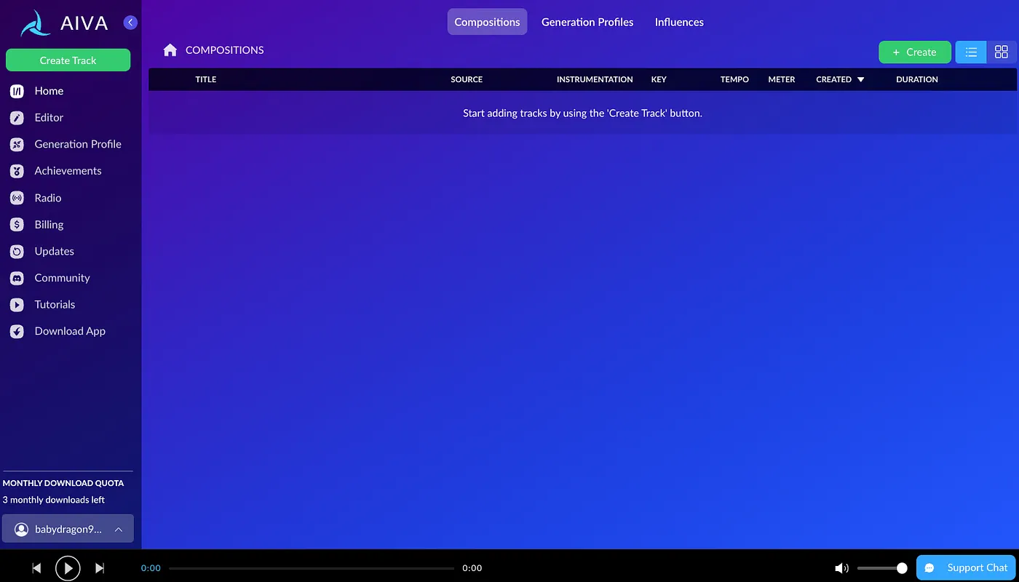1019x582 pixels.
Task: Click the green Create Track button
Action: [68, 60]
